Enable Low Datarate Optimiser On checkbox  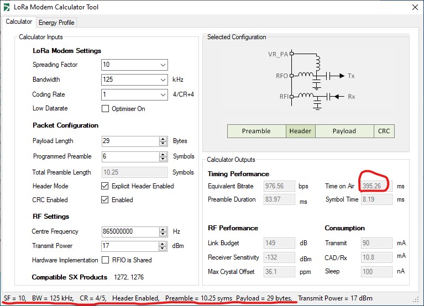click(x=105, y=109)
